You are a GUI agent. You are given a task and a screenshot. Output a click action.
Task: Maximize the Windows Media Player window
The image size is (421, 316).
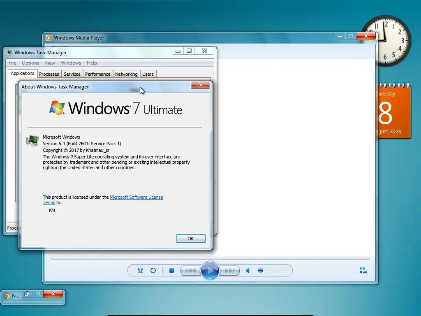coord(351,36)
